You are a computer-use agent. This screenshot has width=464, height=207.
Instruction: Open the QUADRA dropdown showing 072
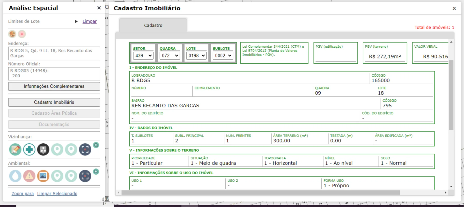[170, 56]
